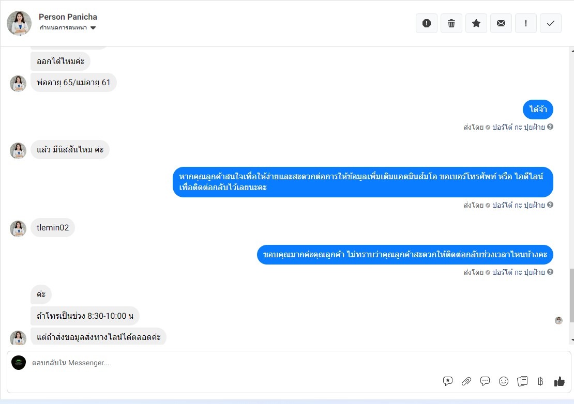
Task: Delete conversation using the trash icon
Action: coord(451,23)
